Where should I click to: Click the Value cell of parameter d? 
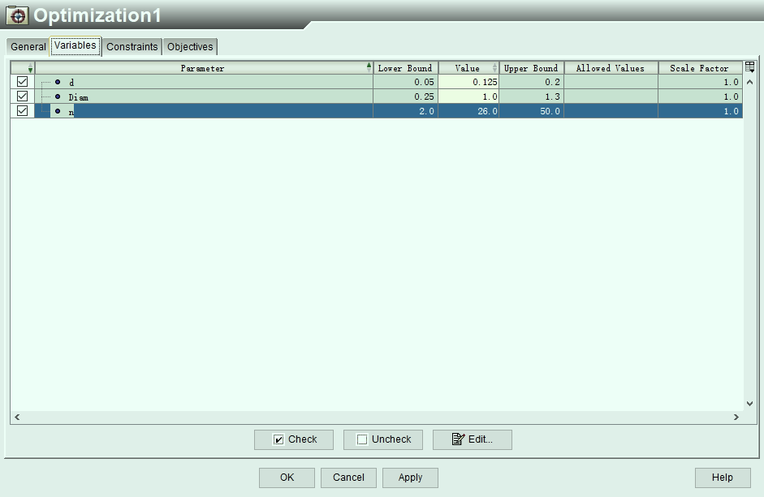(x=468, y=82)
